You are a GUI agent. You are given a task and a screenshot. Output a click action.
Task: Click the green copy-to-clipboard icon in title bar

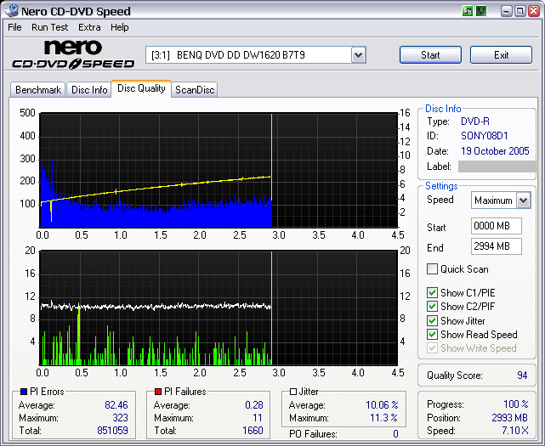[x=468, y=11]
